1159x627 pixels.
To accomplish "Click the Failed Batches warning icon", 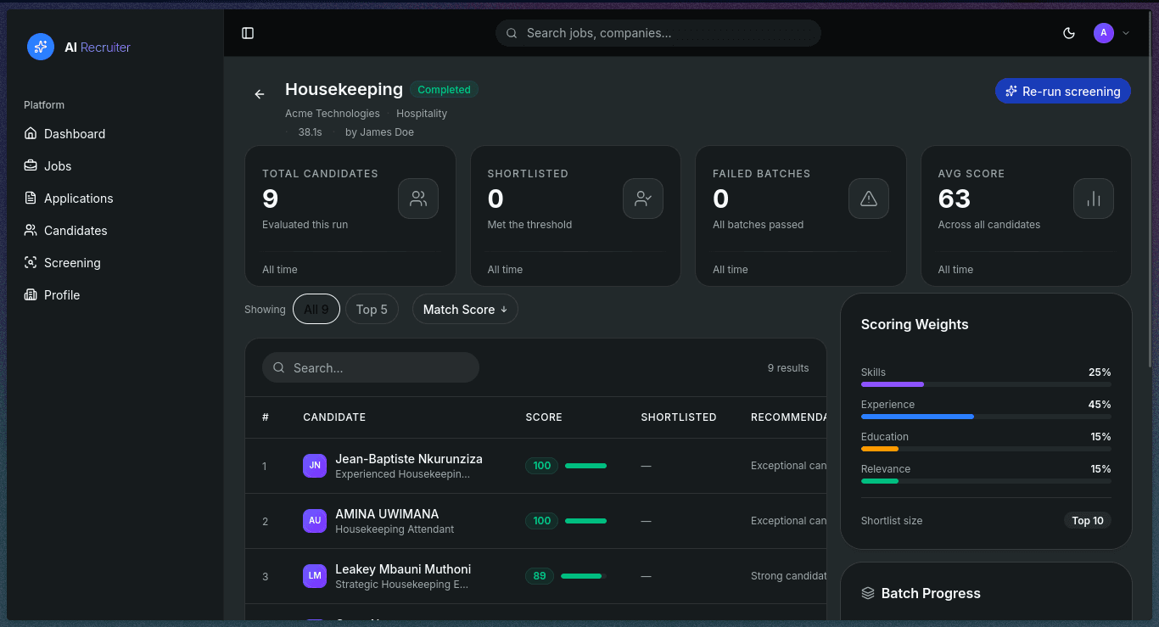I will [x=869, y=199].
